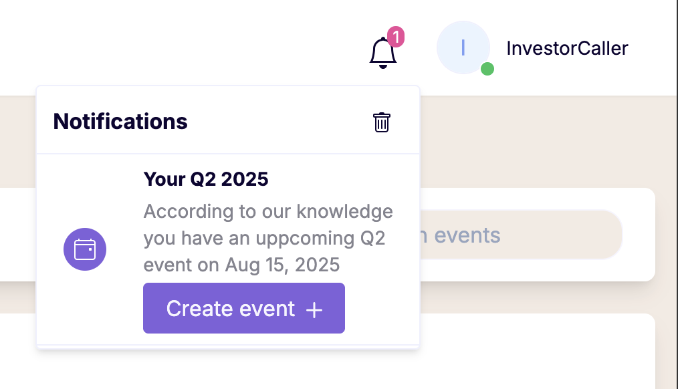Click the Your Q2 2025 notification title
Screen dimensions: 678x389
[205, 179]
